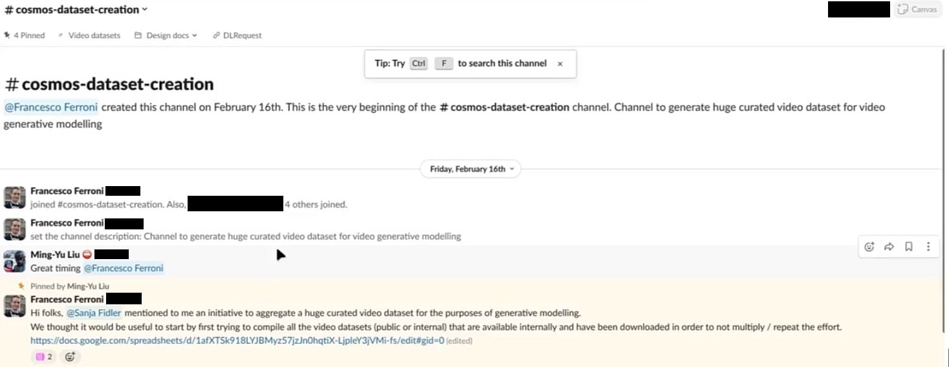Dismiss the search tip popup
The height and width of the screenshot is (367, 949).
click(x=560, y=63)
